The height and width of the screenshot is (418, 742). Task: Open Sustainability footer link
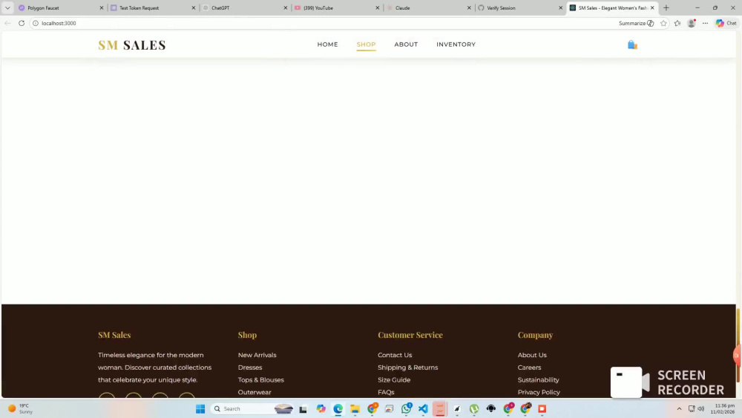538,379
